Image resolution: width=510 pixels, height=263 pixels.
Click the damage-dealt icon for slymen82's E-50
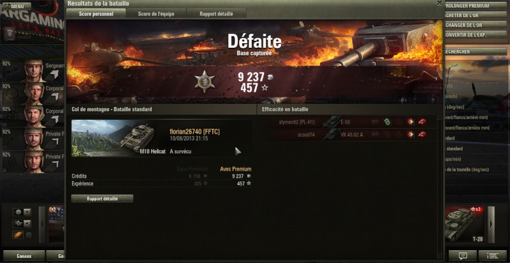pyautogui.click(x=411, y=122)
